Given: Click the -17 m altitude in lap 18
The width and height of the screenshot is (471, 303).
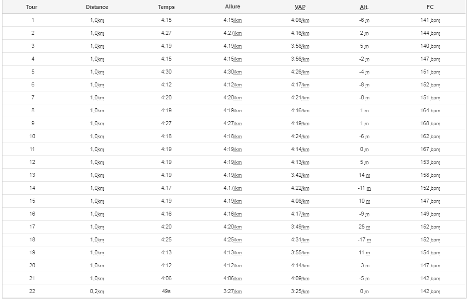Looking at the screenshot, I should pyautogui.click(x=364, y=239).
